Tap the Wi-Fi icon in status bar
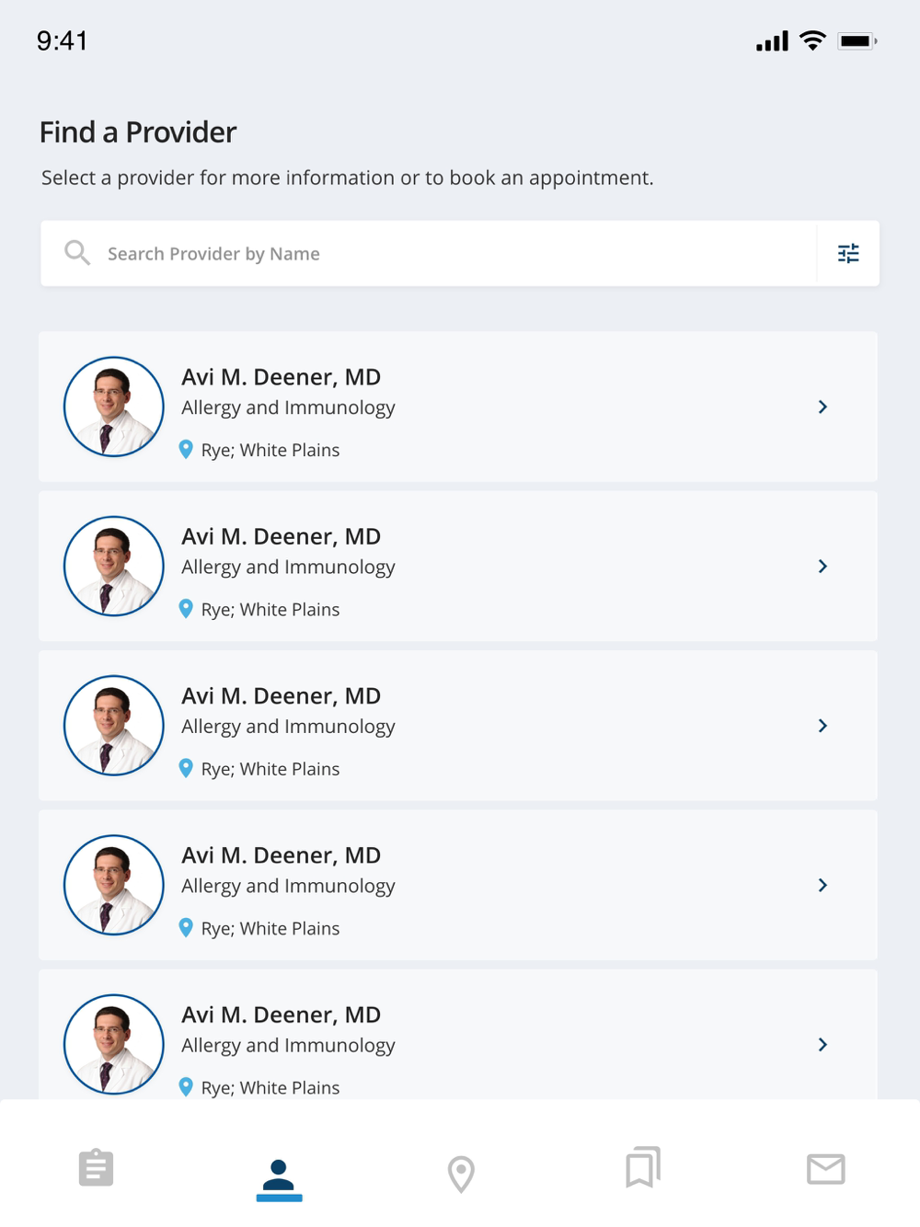920x1227 pixels. click(x=813, y=40)
